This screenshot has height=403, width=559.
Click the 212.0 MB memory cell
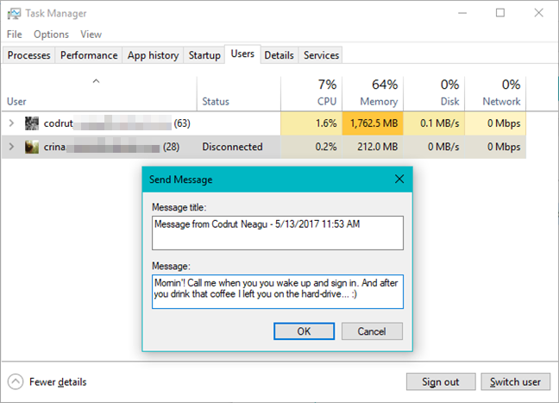pyautogui.click(x=373, y=147)
